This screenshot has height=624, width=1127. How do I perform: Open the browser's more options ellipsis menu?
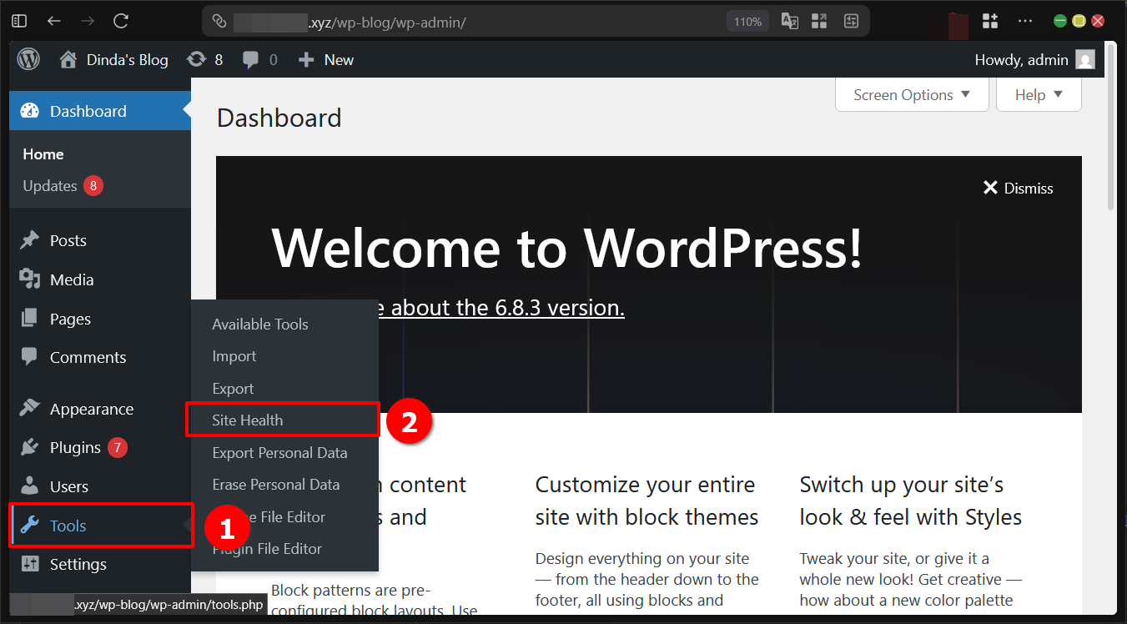(1024, 20)
